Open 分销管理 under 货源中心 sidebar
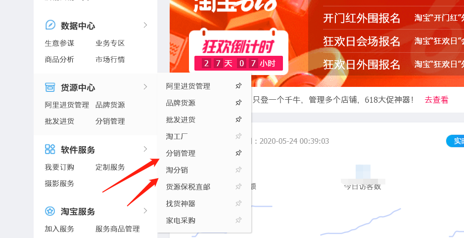 point(110,121)
